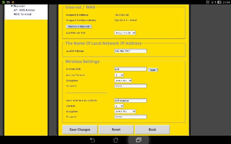Viewport: 231px width, 144px height.
Task: Open the orange circle notification icon
Action: tap(13, 2)
